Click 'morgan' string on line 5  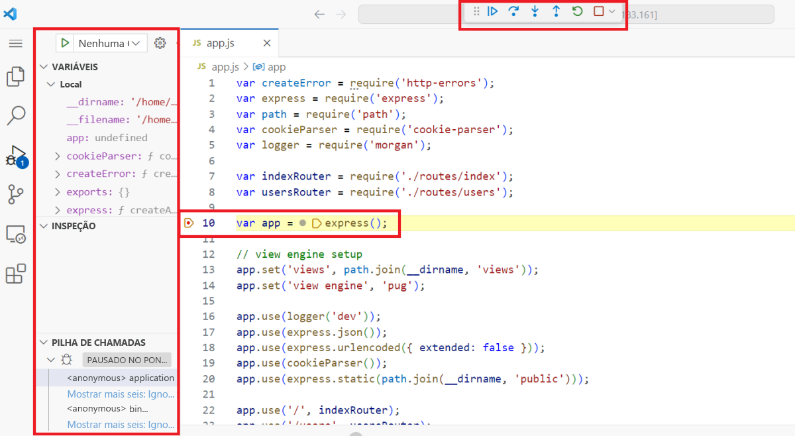[x=395, y=145]
